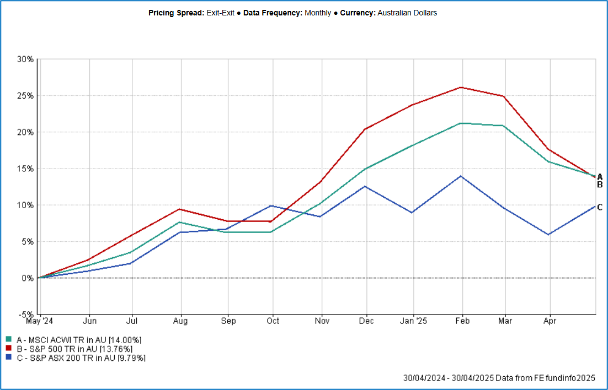Click the 30% y-axis label

[26, 59]
